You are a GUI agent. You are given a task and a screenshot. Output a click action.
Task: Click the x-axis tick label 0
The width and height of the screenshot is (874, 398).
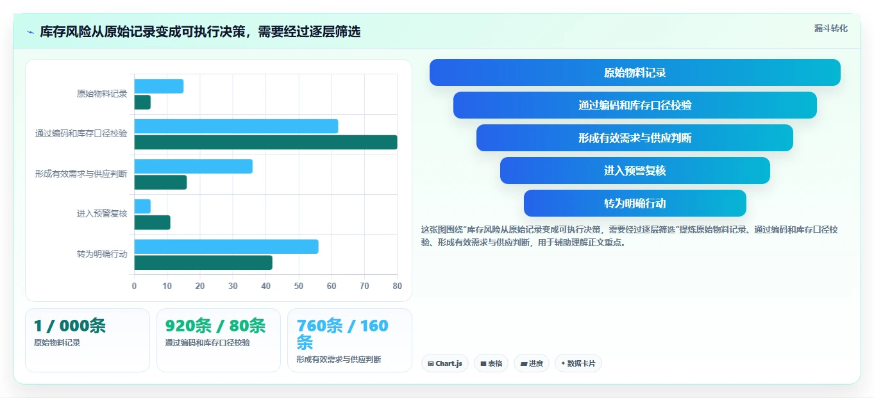[134, 286]
